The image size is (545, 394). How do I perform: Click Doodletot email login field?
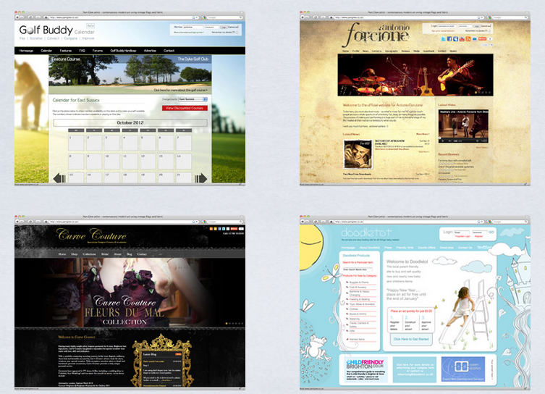462,232
